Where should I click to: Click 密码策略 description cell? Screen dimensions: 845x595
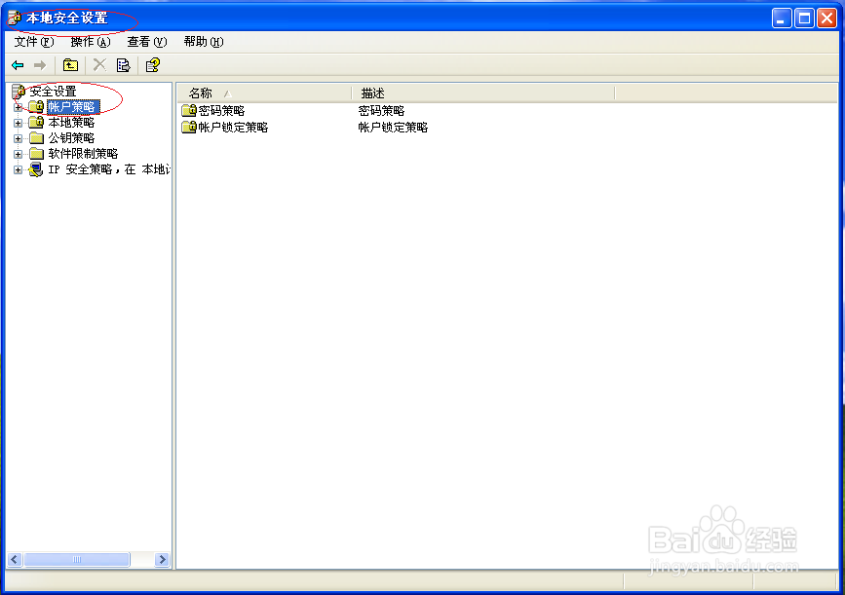tap(381, 110)
